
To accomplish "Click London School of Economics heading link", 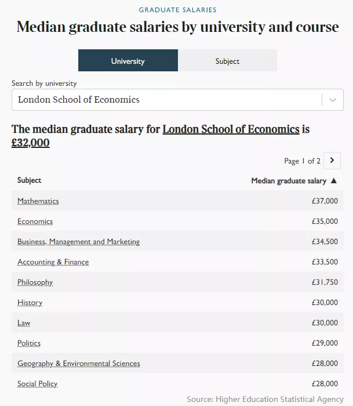I will (231, 129).
